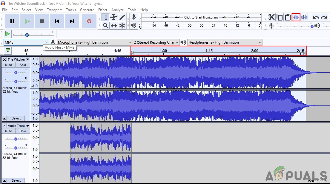Select the Envelope tool
330x184 pixels.
click(114, 17)
